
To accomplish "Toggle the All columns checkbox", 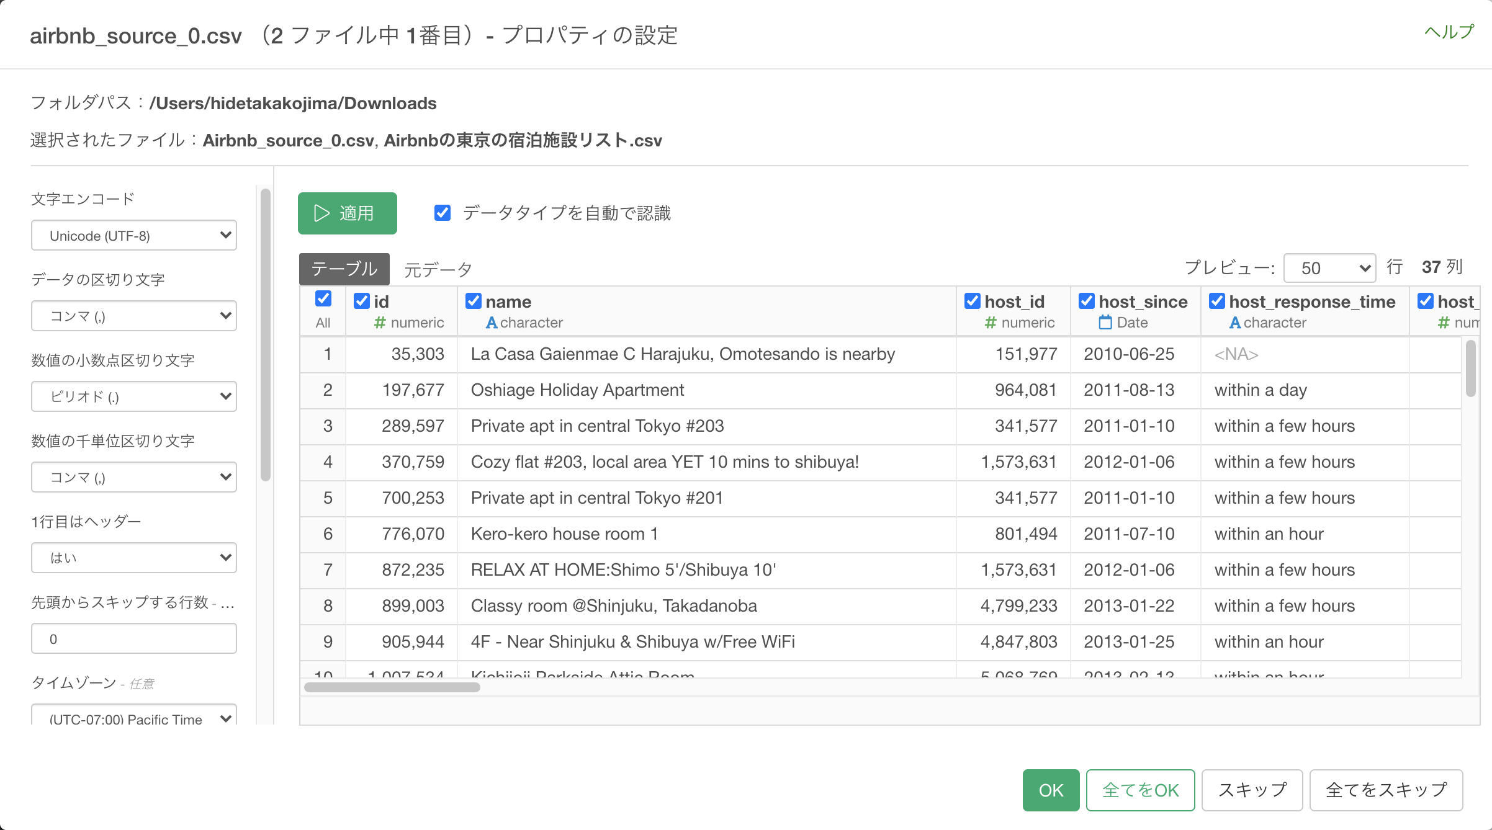I will [323, 299].
